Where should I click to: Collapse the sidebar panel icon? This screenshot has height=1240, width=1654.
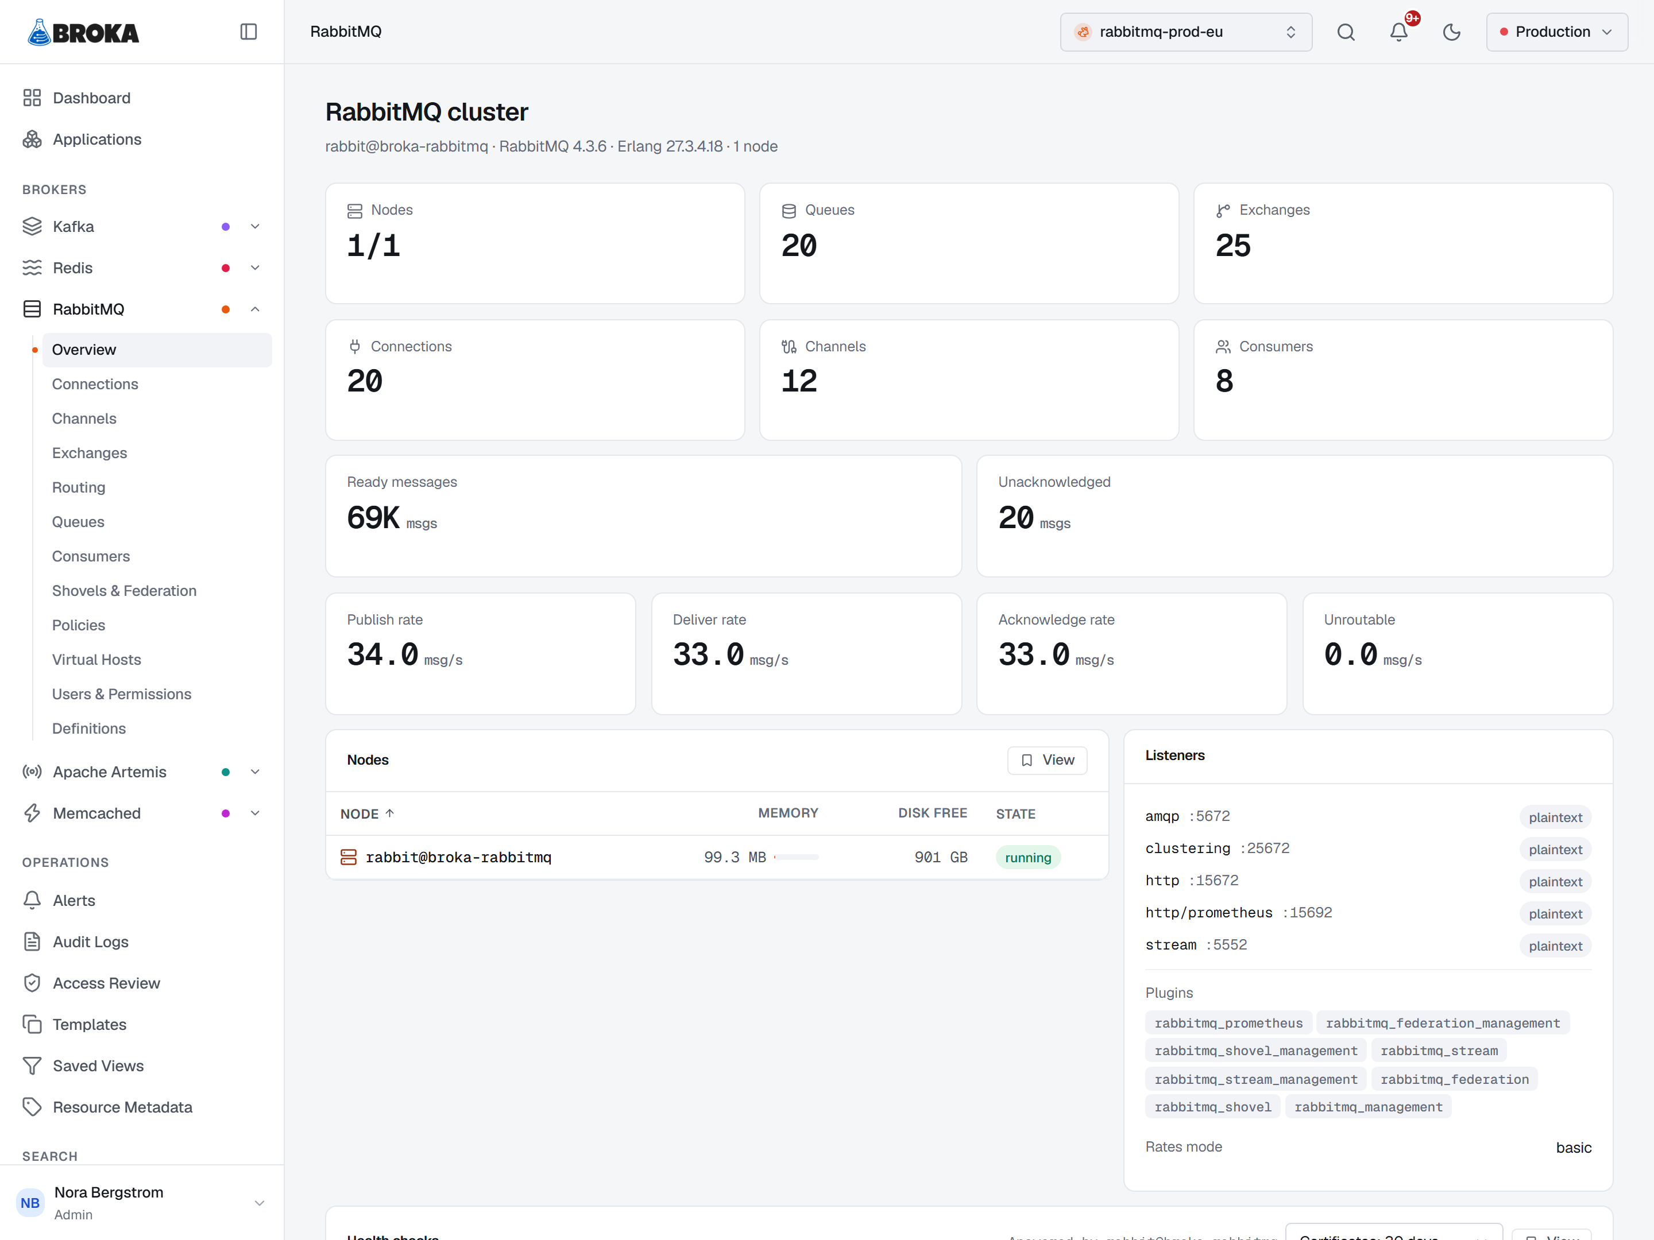coord(248,32)
